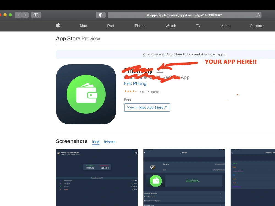Open the Watch navigation item

pyautogui.click(x=171, y=26)
